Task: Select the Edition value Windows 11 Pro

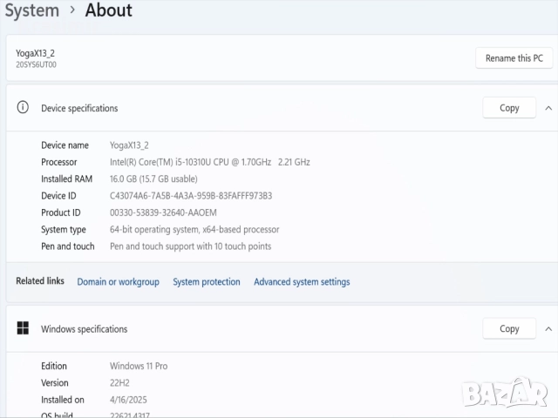Action: (x=139, y=367)
